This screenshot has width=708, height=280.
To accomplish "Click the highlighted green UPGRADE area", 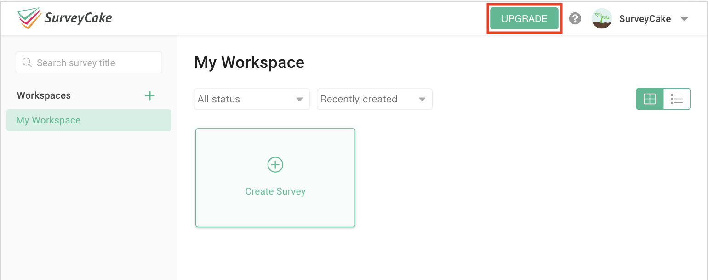I will 524,18.
